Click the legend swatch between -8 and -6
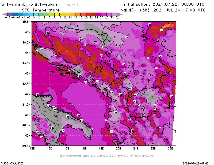Image resolution: width=214 pixels, height=165 pixels. [x=15, y=14]
